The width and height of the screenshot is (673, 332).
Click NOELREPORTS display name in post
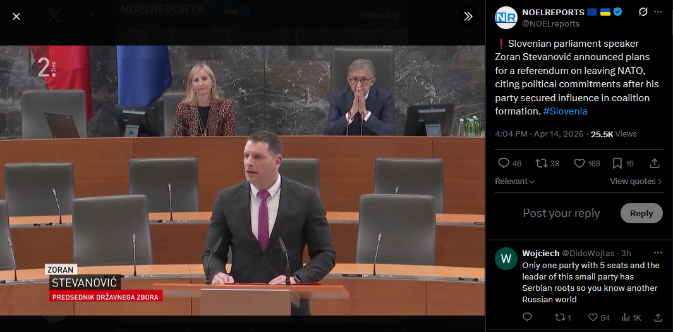[554, 12]
